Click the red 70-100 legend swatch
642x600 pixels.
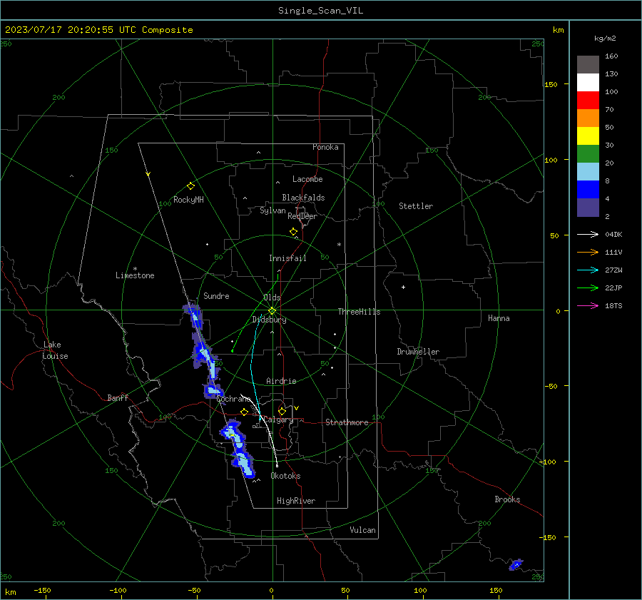pos(588,101)
